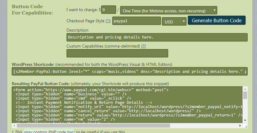This screenshot has width=257, height=133.
Task: Click the code box scroll down arrow
Action: (245, 120)
